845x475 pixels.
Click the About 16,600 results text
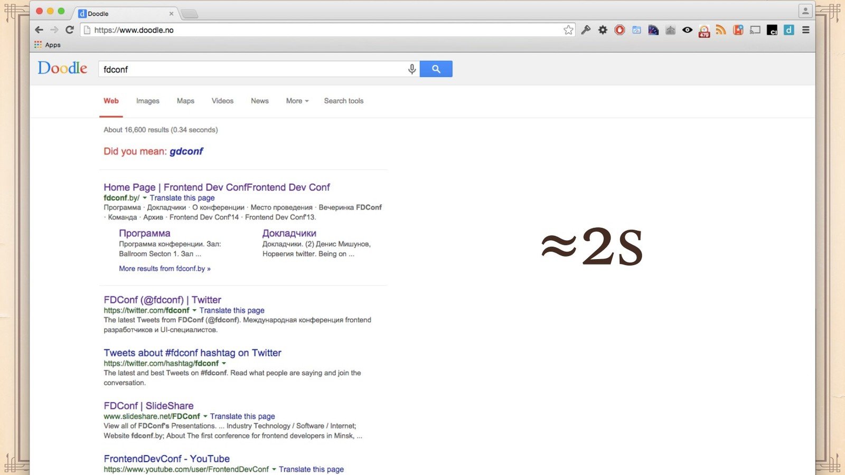tap(161, 130)
